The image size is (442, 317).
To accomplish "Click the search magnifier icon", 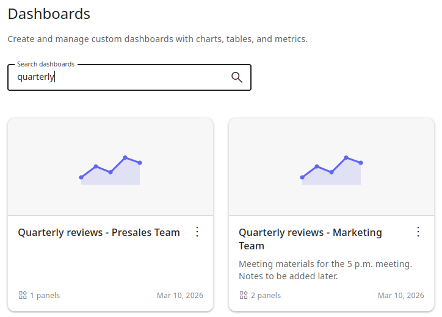I will tap(237, 77).
